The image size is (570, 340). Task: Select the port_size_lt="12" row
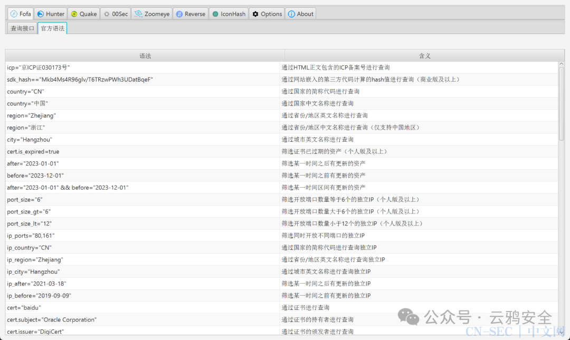click(282, 224)
